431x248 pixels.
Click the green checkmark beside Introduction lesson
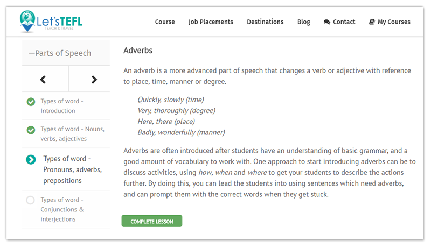(31, 102)
